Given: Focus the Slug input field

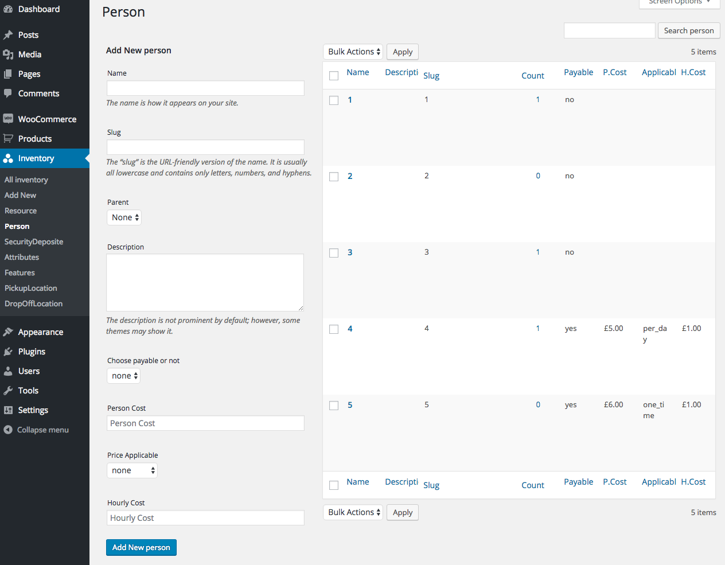Looking at the screenshot, I should click(x=205, y=147).
